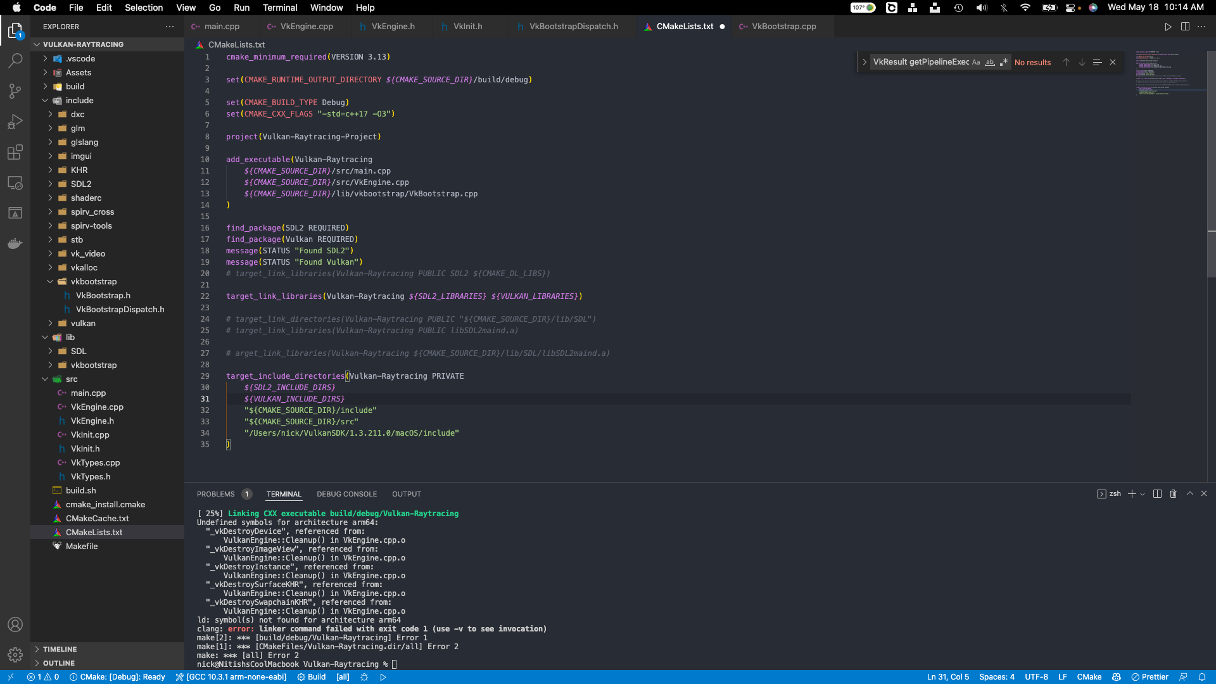Open Makefile in the file explorer

click(x=82, y=547)
